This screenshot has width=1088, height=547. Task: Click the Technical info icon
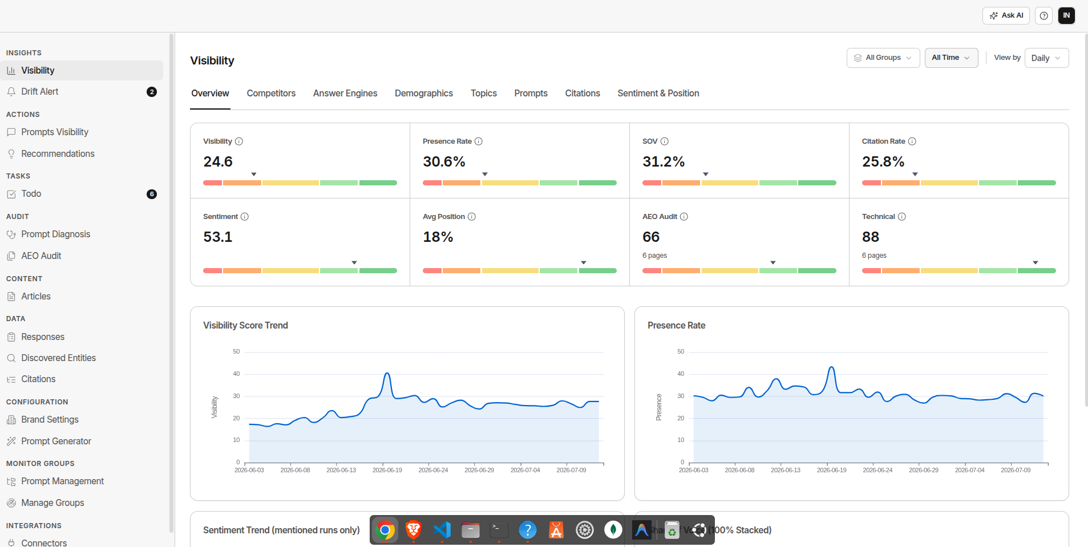click(x=902, y=217)
